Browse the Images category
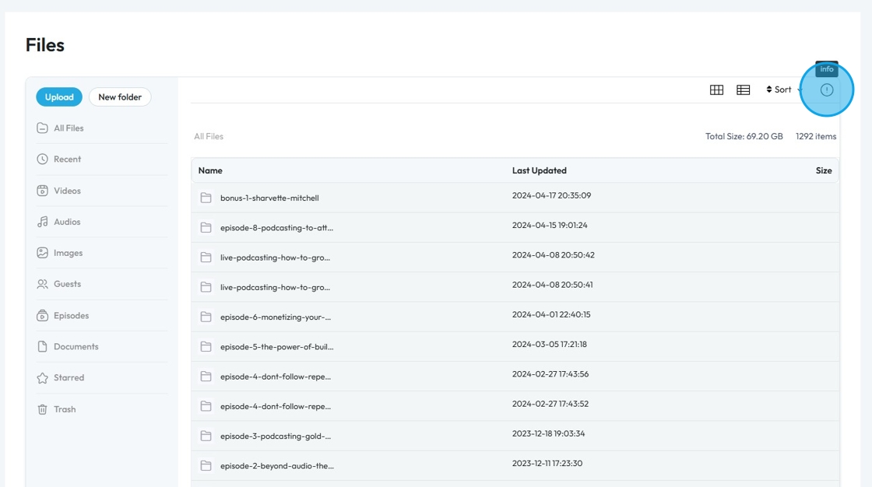 point(68,253)
